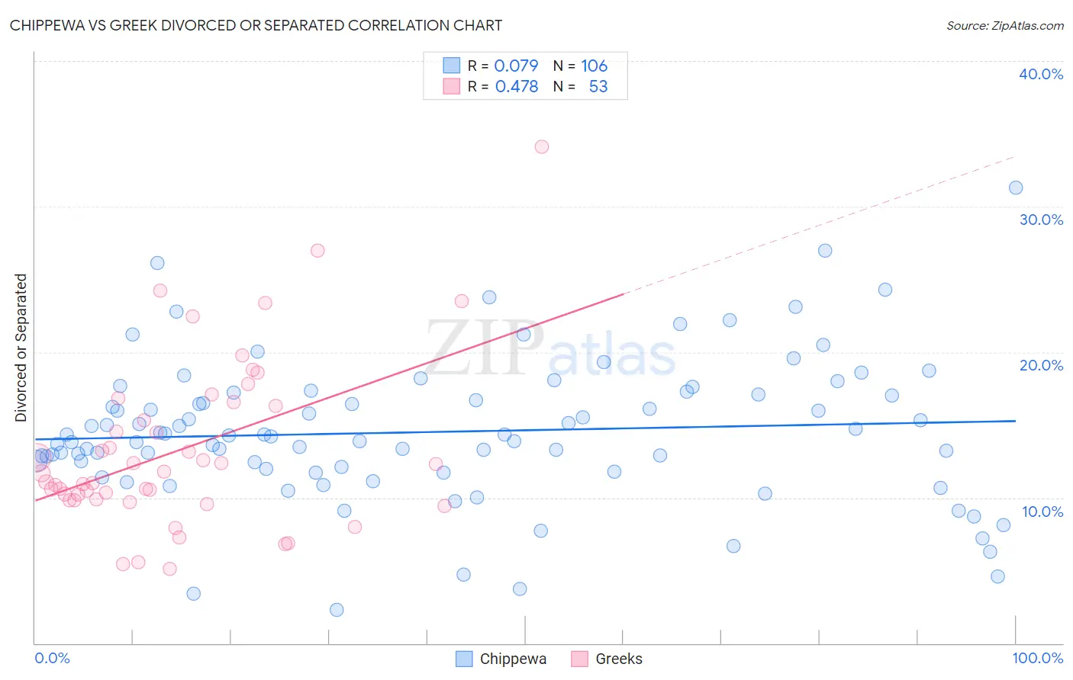Click the blue Chippewa legend swatch

464,659
